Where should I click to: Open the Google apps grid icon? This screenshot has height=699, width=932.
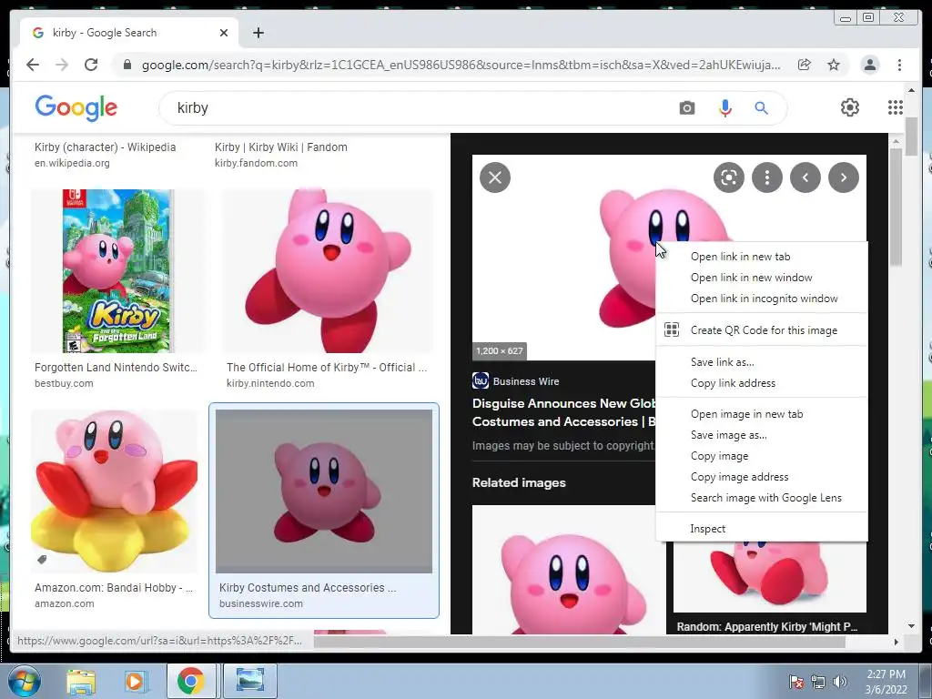(896, 107)
